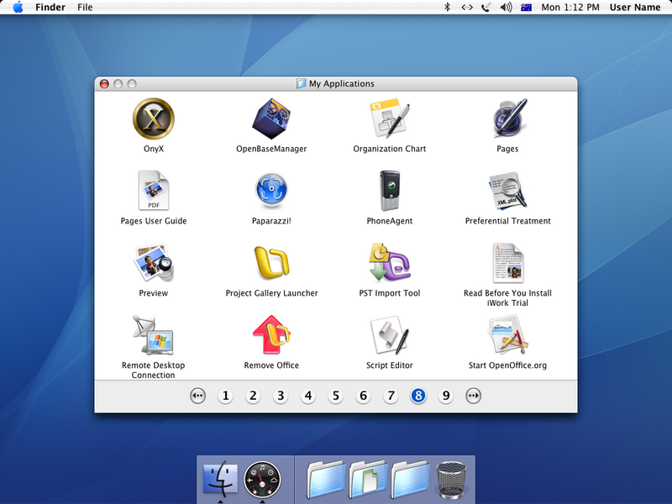Launch the Pages ink-and-pen icon
The image size is (672, 504).
point(508,118)
